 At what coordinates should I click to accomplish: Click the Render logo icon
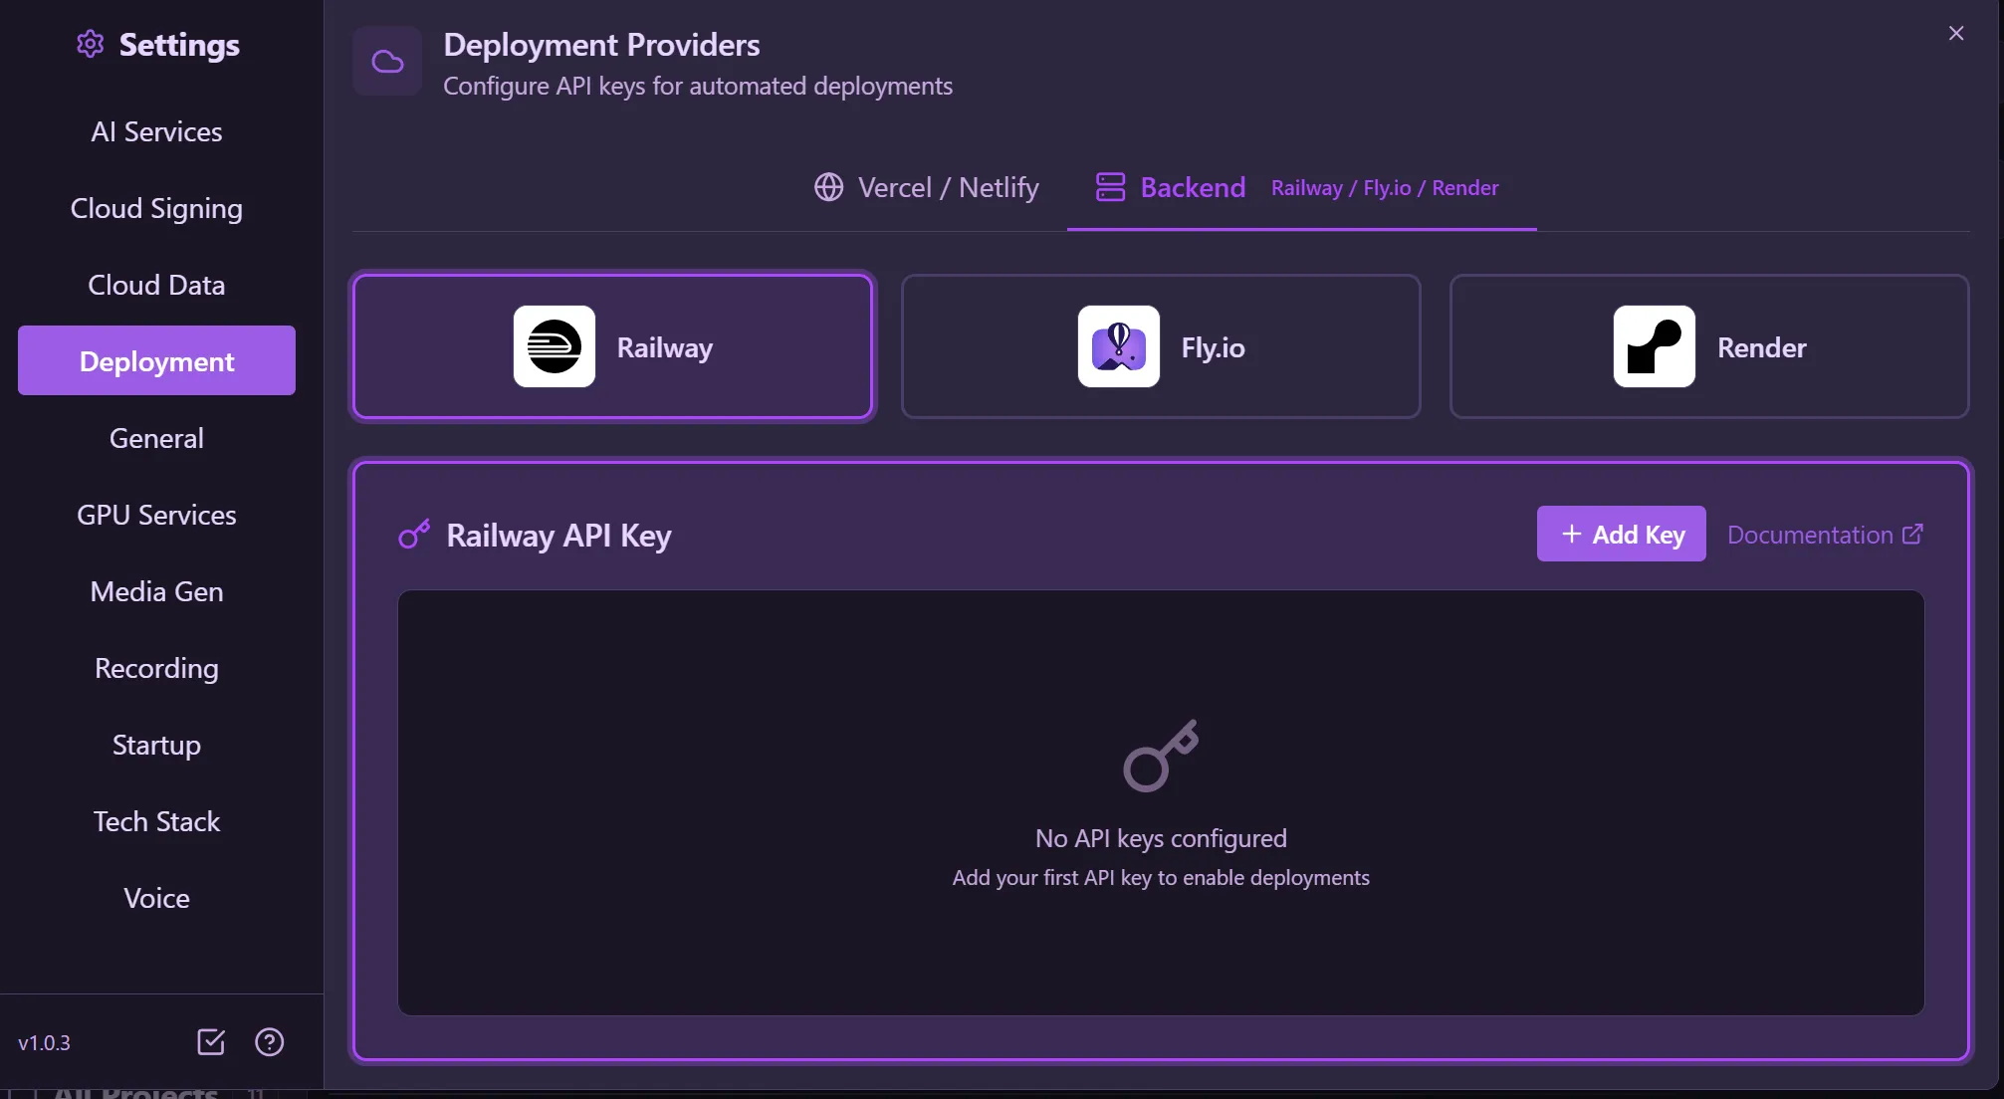pyautogui.click(x=1655, y=346)
